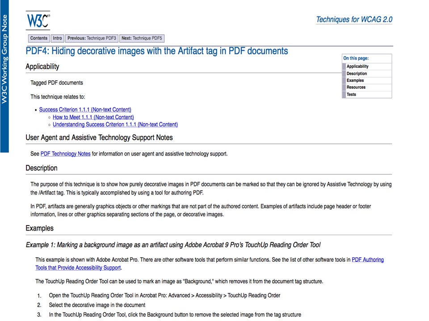This screenshot has height=321, width=429.
Task: Click the Examples section heading
Action: [40, 228]
